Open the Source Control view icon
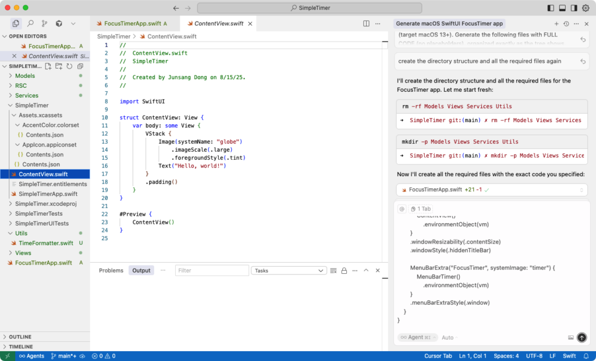596x361 pixels. point(44,23)
